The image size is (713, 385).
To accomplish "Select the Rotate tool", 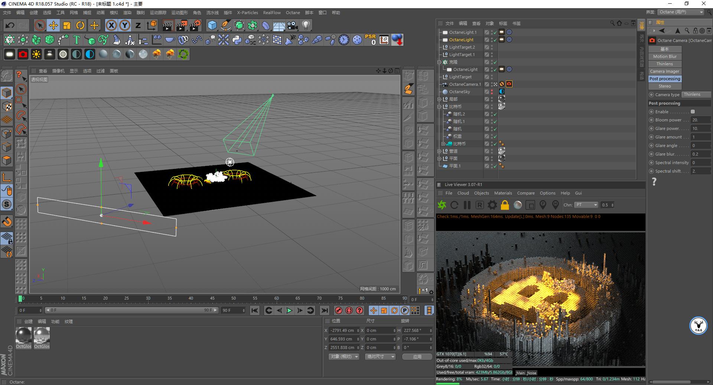I will point(80,25).
